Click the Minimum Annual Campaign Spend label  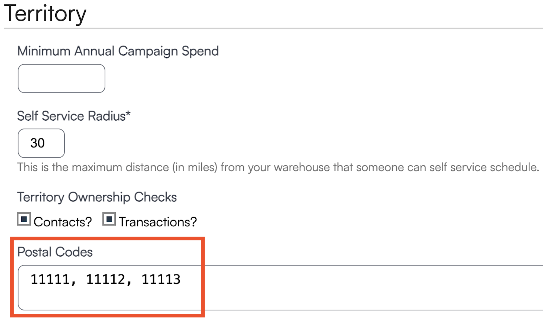(x=118, y=51)
